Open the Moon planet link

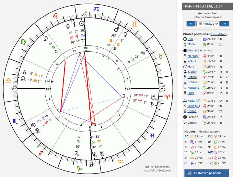(191, 44)
